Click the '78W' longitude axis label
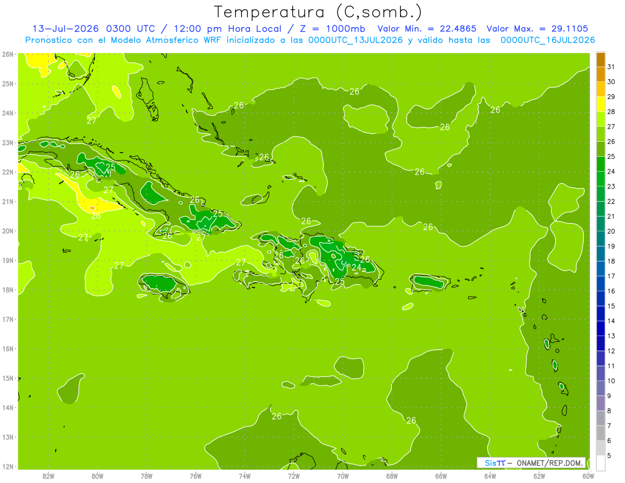This screenshot has height=483, width=625. point(146,475)
